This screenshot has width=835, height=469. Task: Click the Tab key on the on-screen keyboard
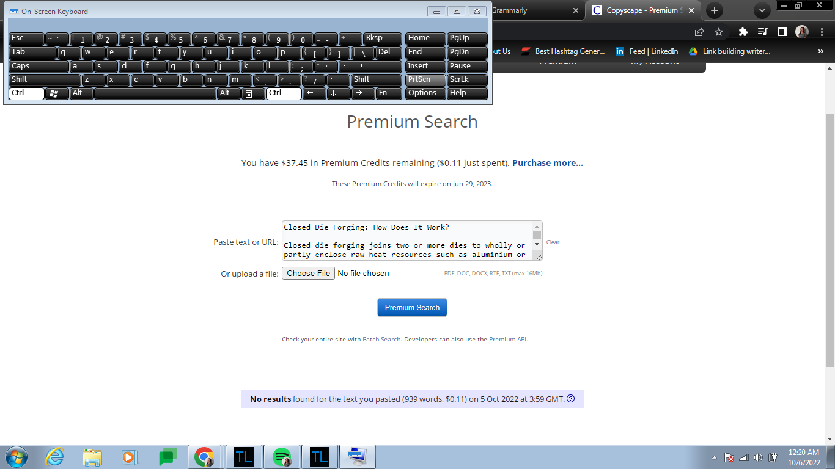click(x=33, y=53)
